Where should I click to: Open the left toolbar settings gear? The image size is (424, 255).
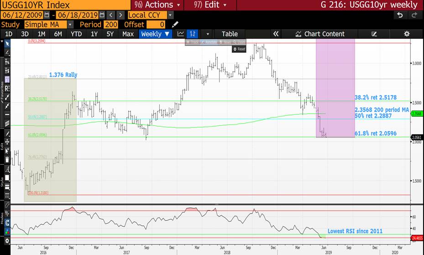click(x=7, y=241)
